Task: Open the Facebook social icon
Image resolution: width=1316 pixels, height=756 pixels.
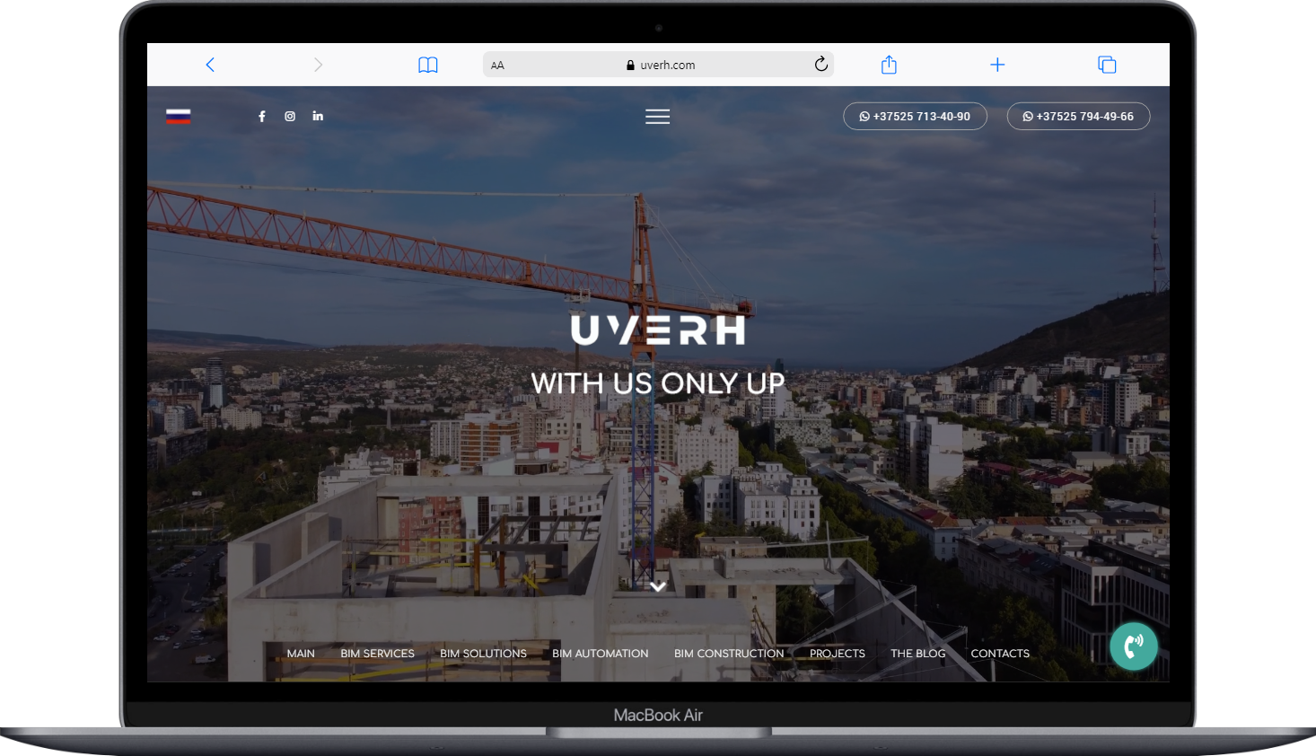Action: pos(262,116)
